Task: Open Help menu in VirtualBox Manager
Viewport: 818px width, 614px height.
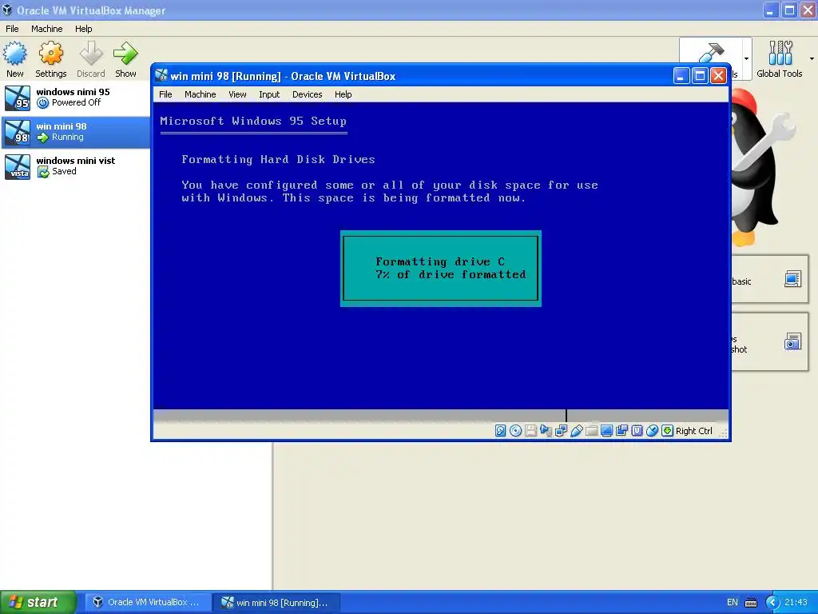Action: coord(83,29)
